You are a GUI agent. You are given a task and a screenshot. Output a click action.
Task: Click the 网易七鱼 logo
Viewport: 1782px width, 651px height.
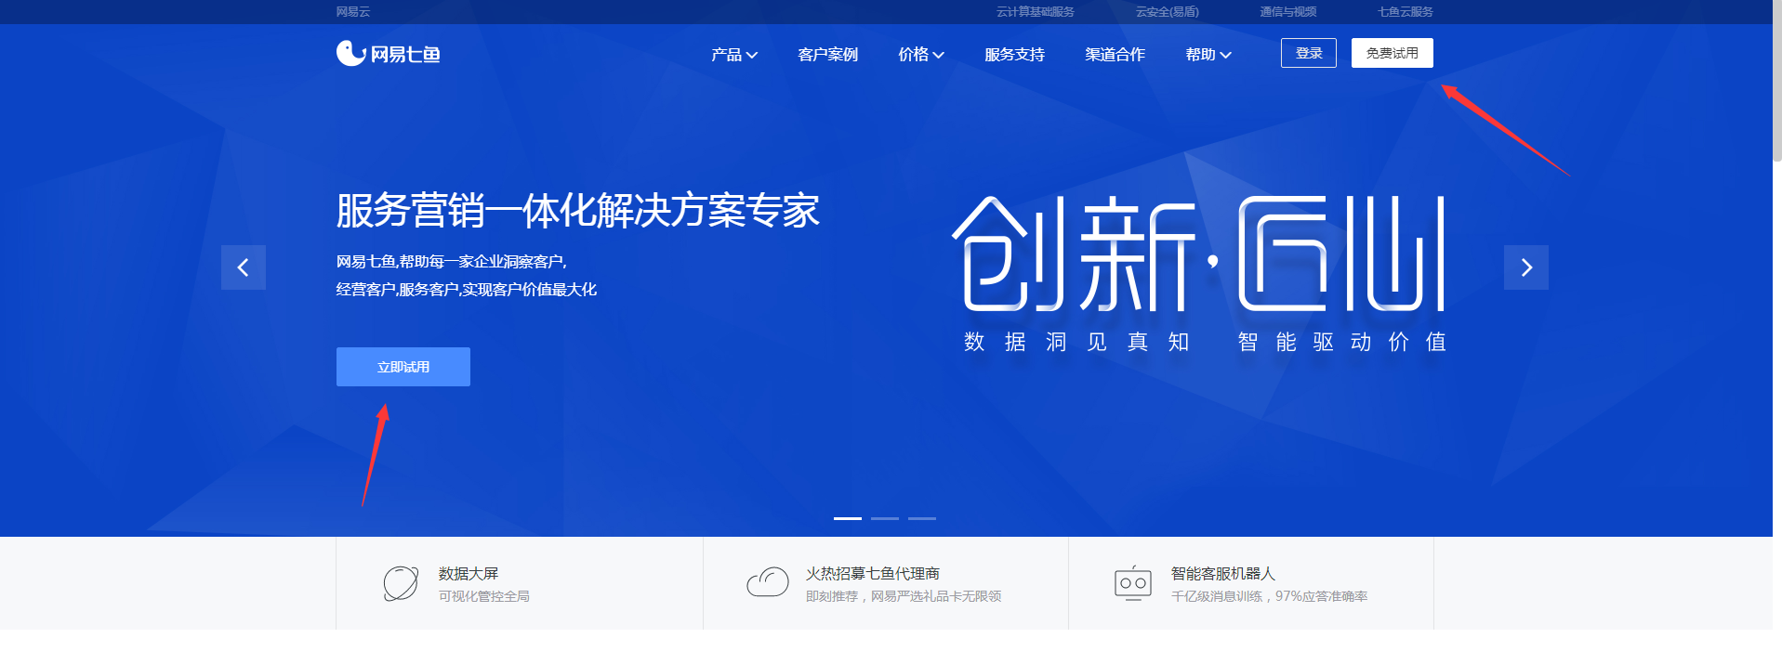click(388, 54)
